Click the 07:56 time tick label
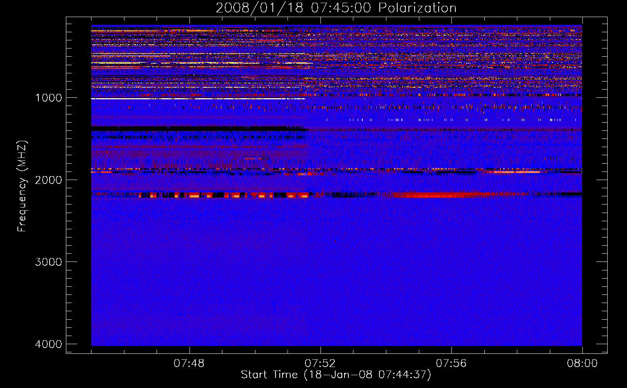 pyautogui.click(x=451, y=364)
